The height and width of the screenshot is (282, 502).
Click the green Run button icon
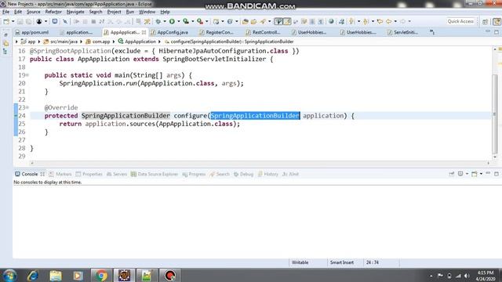[172, 21]
